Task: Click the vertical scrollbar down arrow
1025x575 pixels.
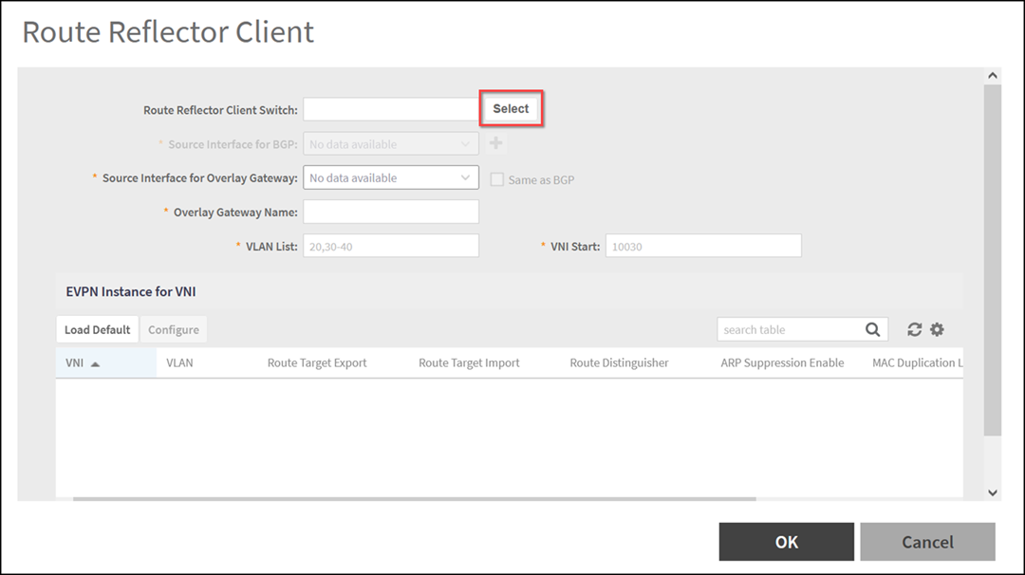Action: [x=993, y=492]
